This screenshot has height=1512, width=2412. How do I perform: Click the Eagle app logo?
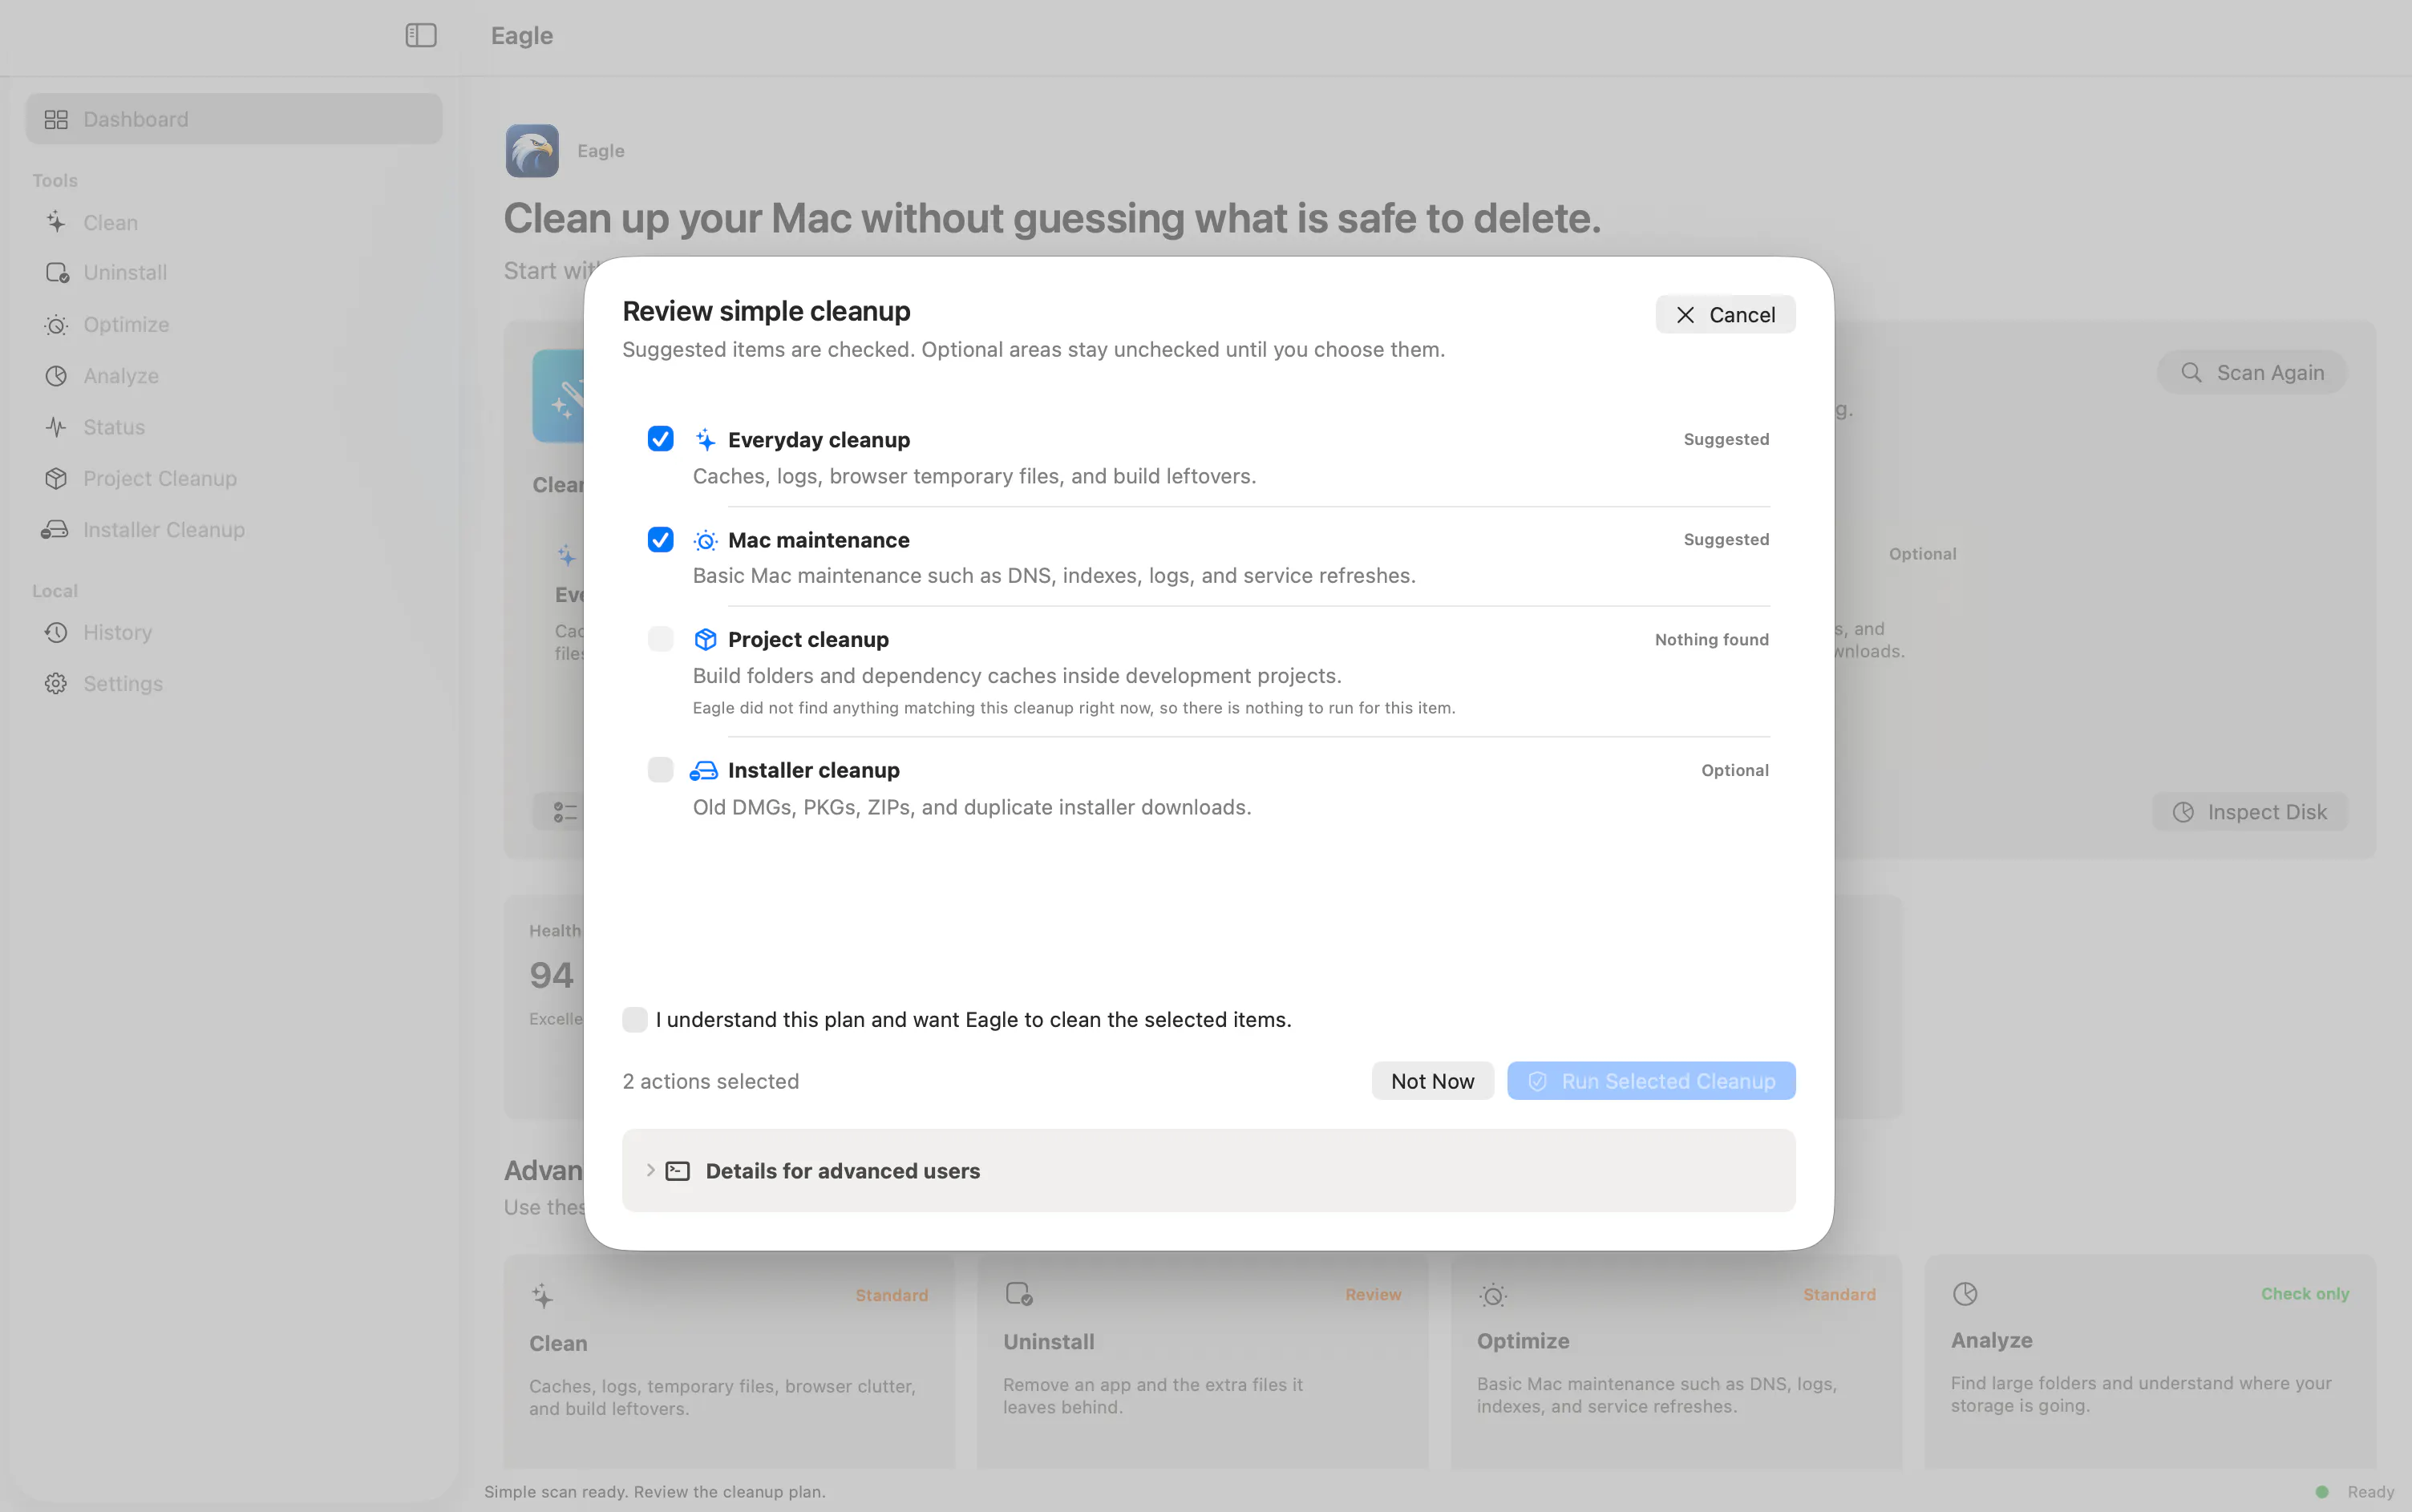coord(532,151)
